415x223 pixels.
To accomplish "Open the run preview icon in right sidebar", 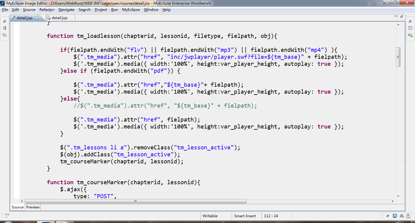I will [410, 35].
